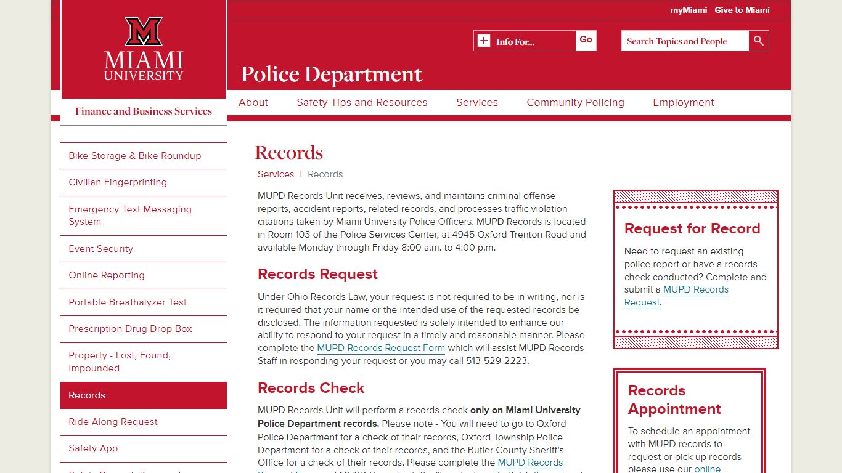Select Online Reporting in sidebar
Image resolution: width=842 pixels, height=473 pixels.
coord(144,275)
